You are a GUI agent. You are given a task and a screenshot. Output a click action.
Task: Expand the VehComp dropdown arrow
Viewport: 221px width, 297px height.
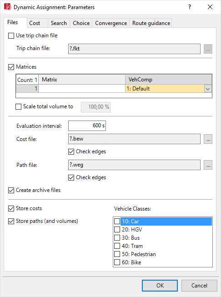point(208,89)
